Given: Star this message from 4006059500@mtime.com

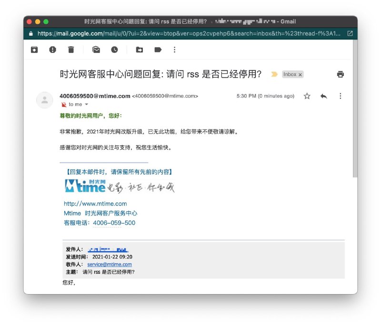Looking at the screenshot, I should (306, 96).
